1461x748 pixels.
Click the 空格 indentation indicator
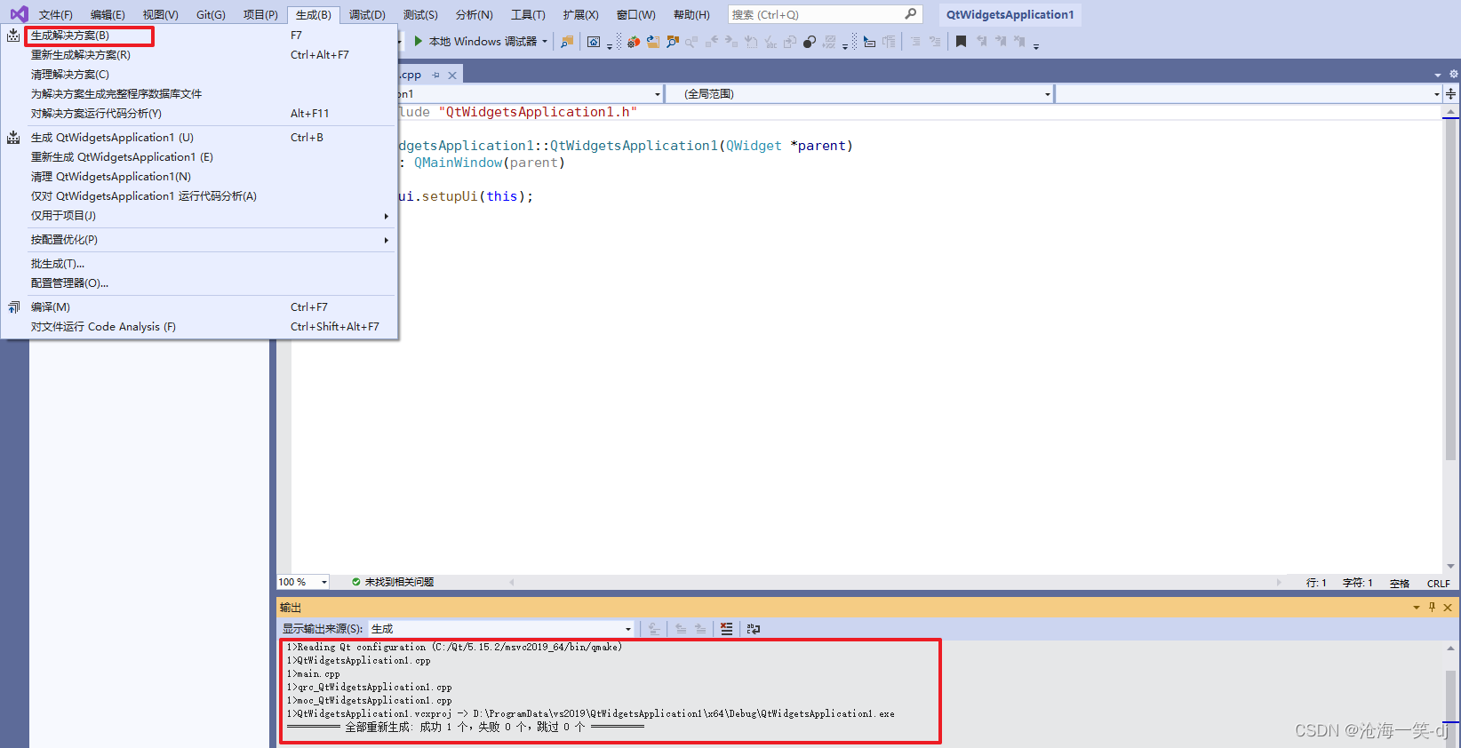1400,584
